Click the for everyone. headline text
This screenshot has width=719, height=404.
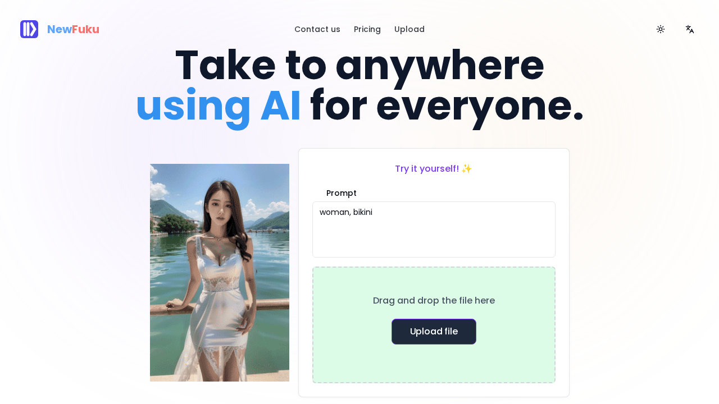(447, 105)
